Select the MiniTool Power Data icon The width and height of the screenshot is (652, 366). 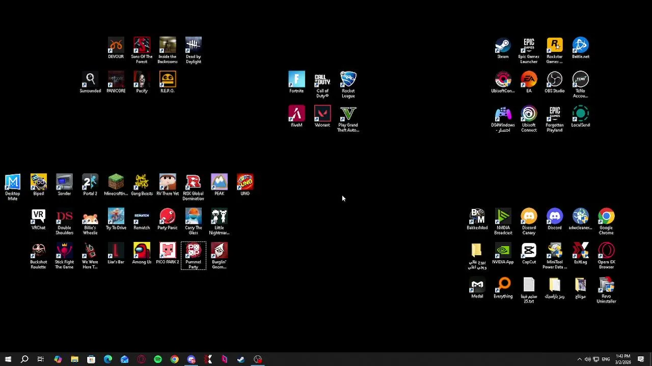555,256
